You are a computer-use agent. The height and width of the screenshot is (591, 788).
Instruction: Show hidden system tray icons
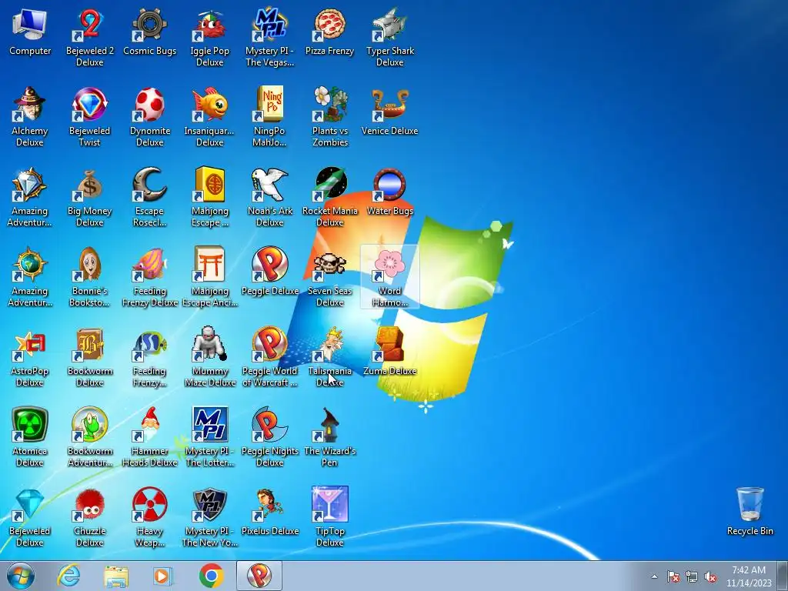654,577
